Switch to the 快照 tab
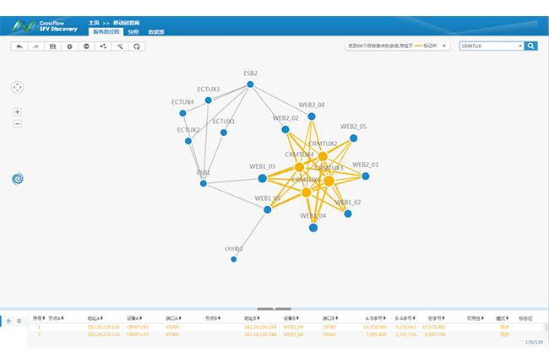 point(133,31)
